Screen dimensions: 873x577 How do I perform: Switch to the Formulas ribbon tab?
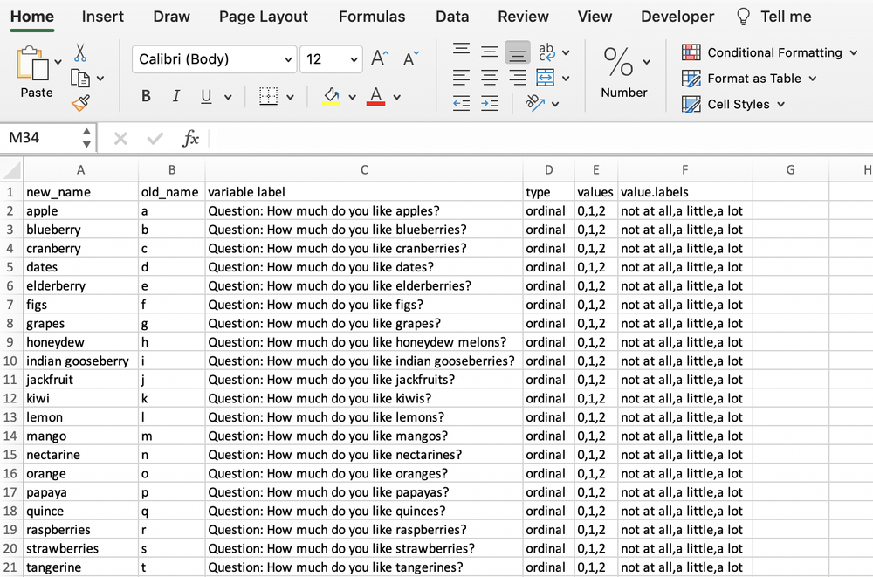tap(372, 16)
